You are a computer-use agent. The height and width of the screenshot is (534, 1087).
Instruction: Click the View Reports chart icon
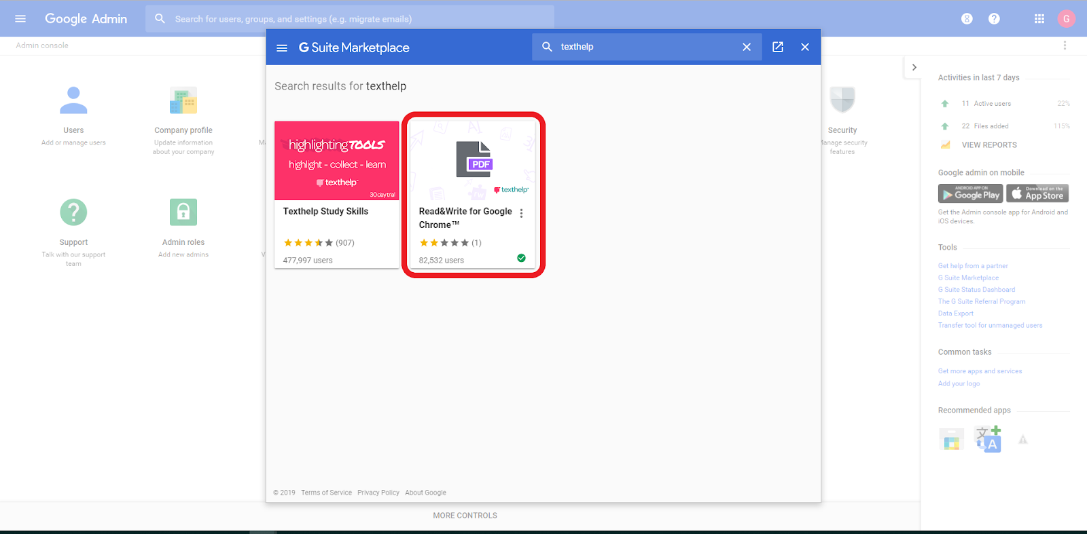(945, 145)
